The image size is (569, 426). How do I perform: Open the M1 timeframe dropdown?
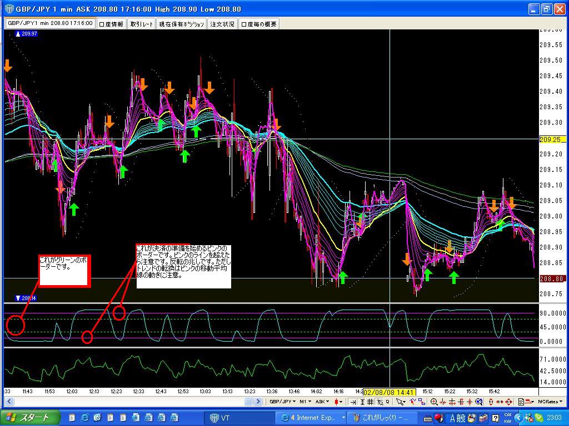(305, 402)
